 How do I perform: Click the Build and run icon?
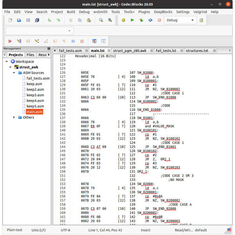coord(141,20)
